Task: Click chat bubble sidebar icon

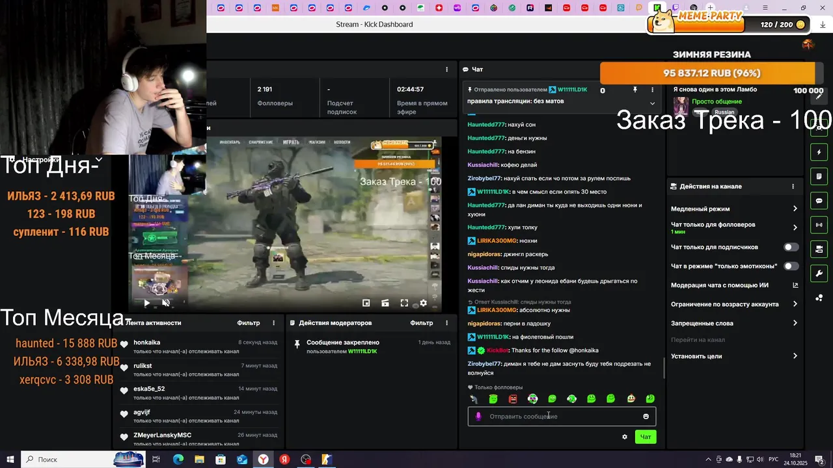Action: click(x=819, y=201)
